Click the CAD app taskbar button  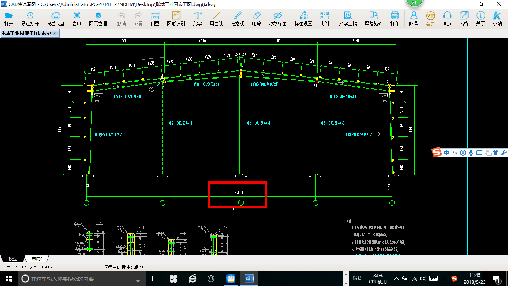coord(249,279)
